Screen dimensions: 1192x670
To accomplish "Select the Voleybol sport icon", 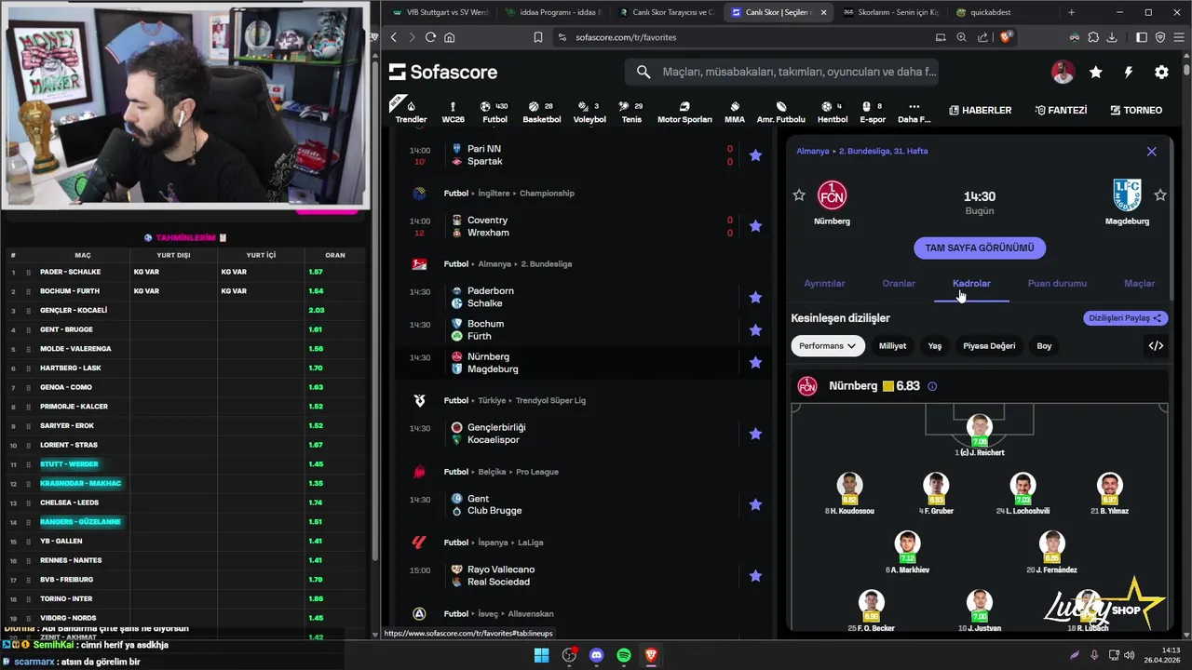I will pyautogui.click(x=589, y=111).
